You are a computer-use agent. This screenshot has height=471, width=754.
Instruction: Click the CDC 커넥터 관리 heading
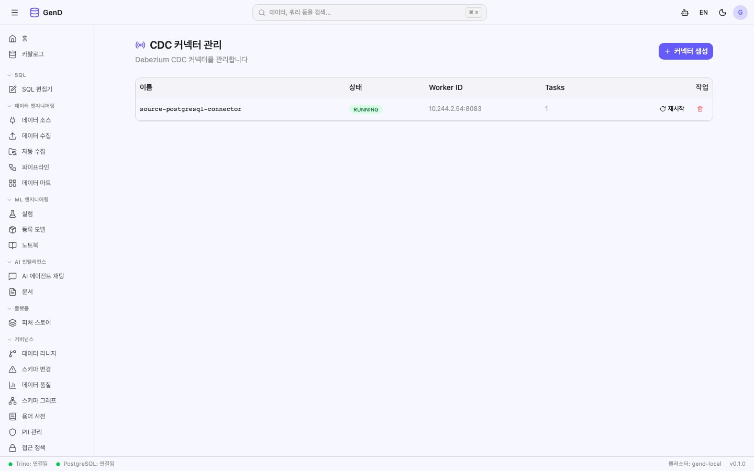[x=186, y=45]
